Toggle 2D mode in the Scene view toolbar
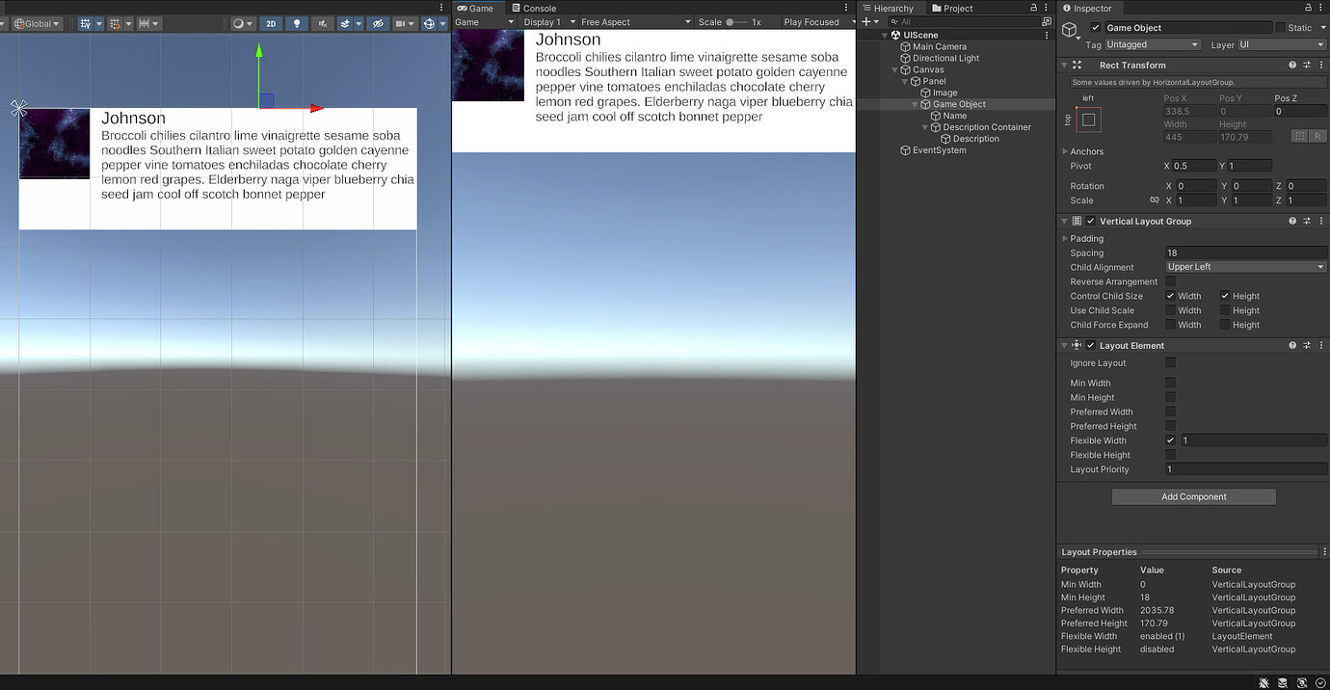 (271, 23)
